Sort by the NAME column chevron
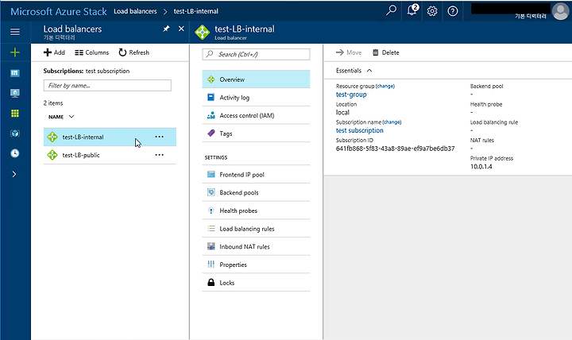The width and height of the screenshot is (572, 340). click(x=71, y=117)
